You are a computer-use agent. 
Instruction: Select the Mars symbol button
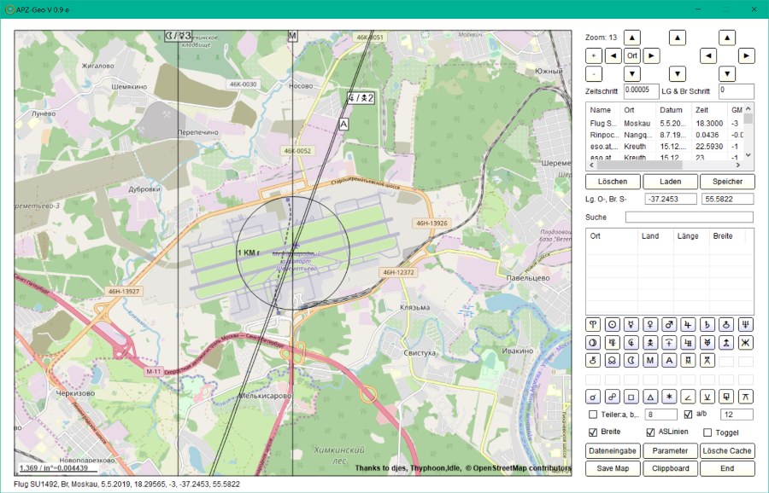669,325
